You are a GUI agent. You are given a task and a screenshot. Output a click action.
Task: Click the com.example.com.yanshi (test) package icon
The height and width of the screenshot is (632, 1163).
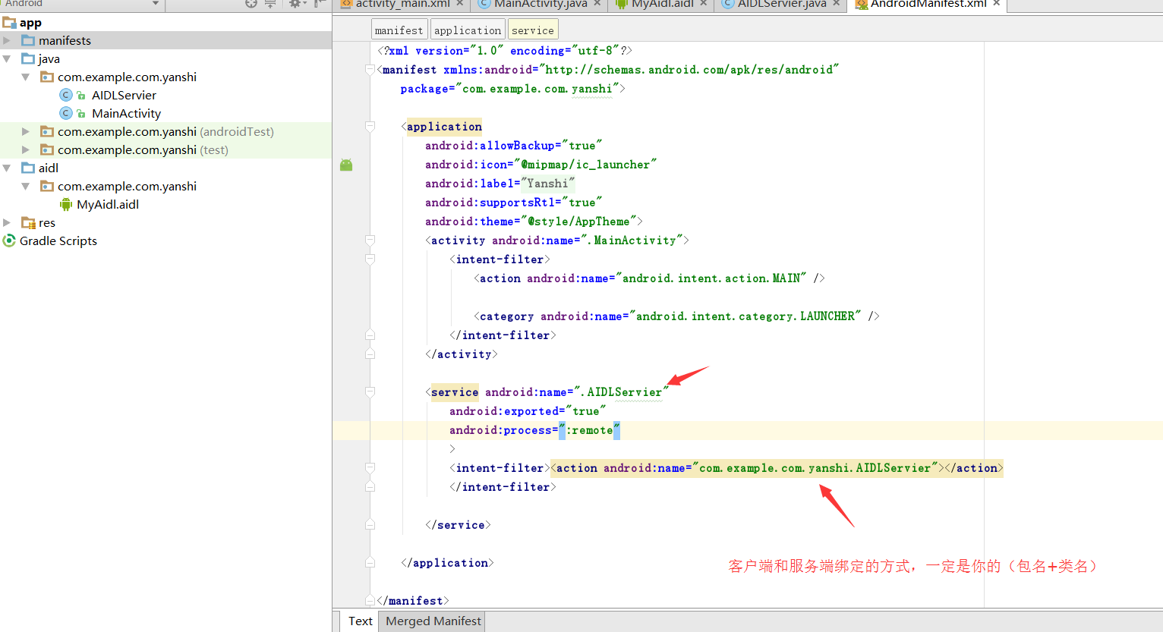pos(47,149)
